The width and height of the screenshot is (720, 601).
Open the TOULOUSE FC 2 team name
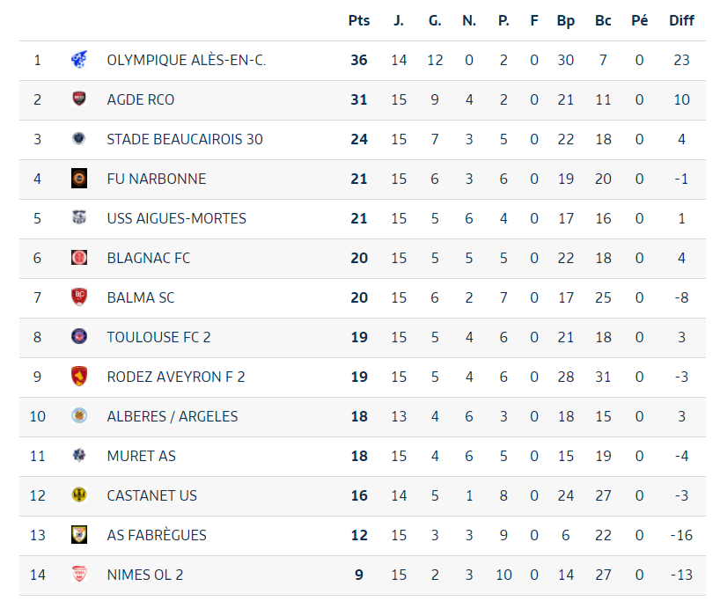point(158,338)
